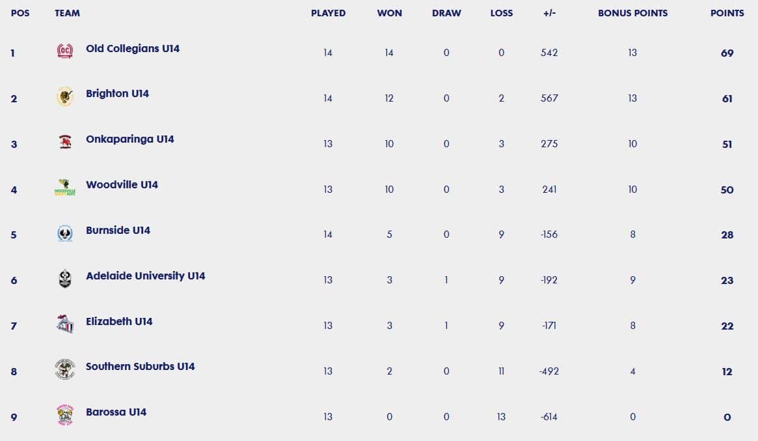Select the Woodville U14 team name

click(122, 184)
